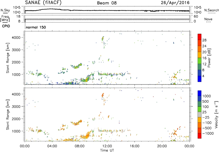Viewport: 219px width, 152px height.
Task: Click the '-25' Velocity colorbar value
Action: 206,117
